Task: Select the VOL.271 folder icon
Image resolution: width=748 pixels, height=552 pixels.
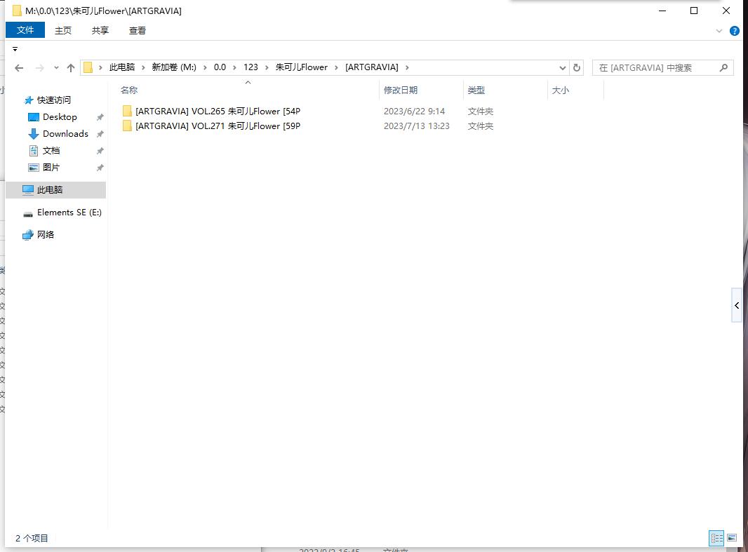Action: pos(127,126)
